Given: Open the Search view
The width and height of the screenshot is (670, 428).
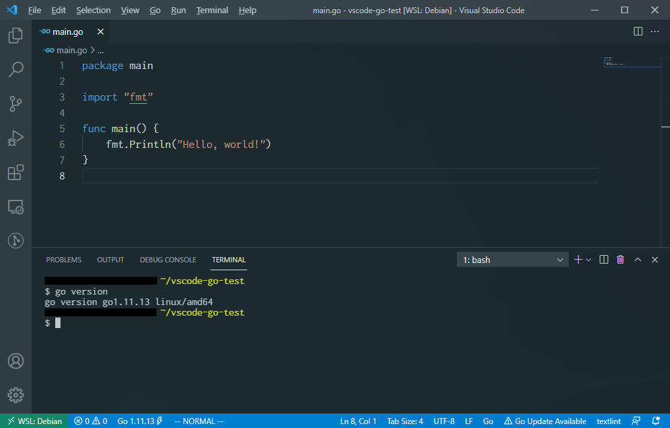Looking at the screenshot, I should click(15, 70).
